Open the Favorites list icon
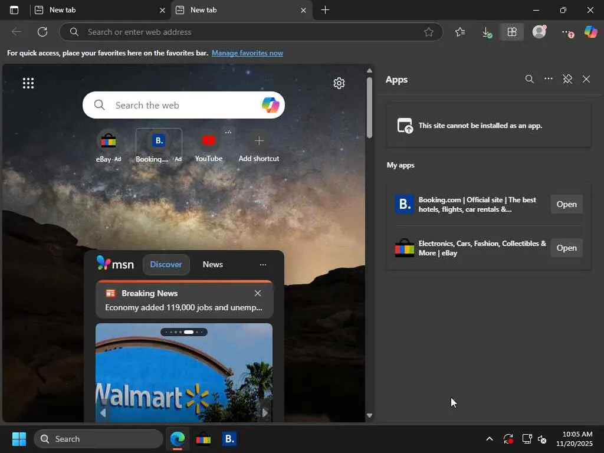Image resolution: width=604 pixels, height=453 pixels. pos(460,32)
